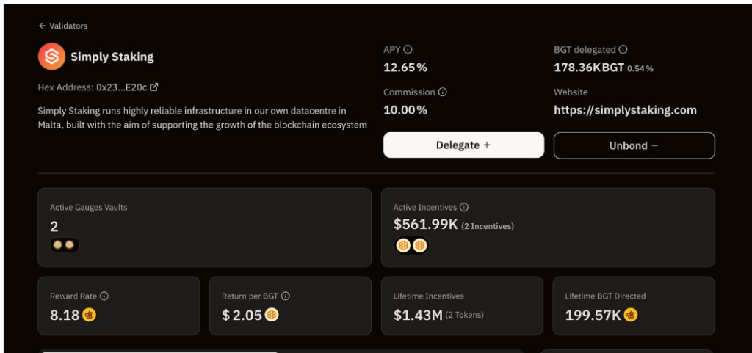The height and width of the screenshot is (353, 752).
Task: Click first honey token icon under Active Incentives
Action: tap(403, 245)
